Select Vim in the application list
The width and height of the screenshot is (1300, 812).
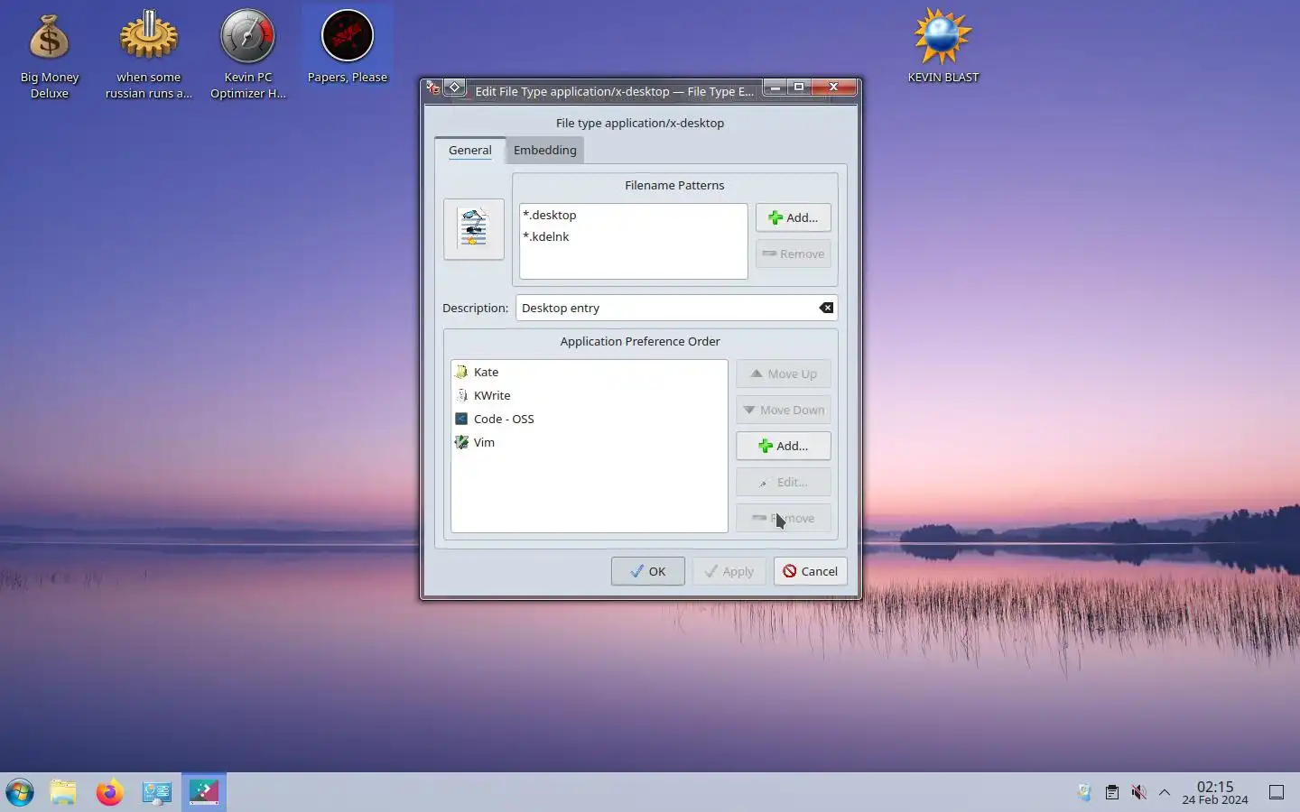(589, 442)
